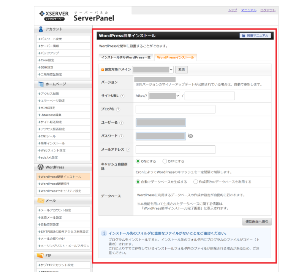Click the 変更 button

pyautogui.click(x=182, y=70)
